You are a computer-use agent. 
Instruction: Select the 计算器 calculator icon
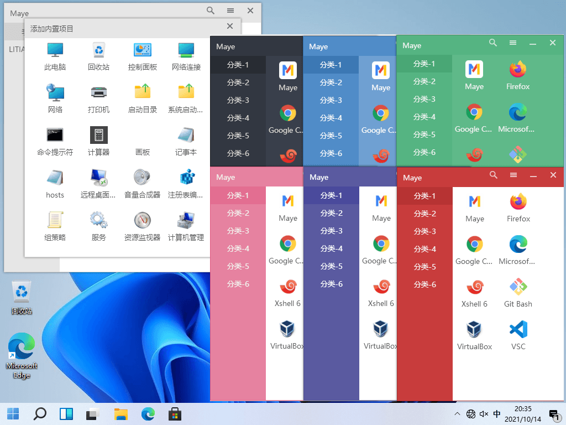pyautogui.click(x=98, y=141)
